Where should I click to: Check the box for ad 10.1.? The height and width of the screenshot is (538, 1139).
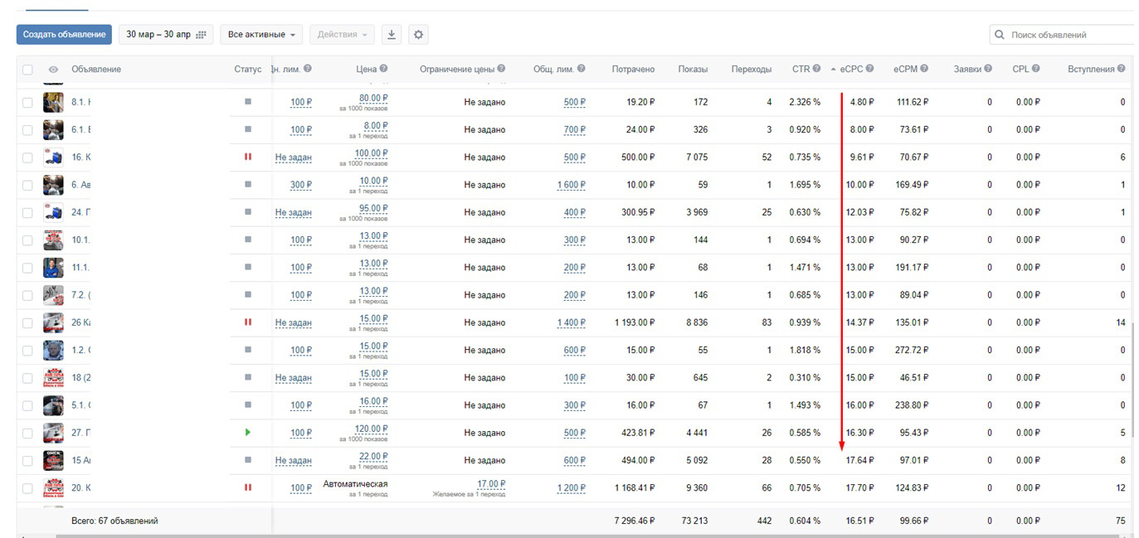(27, 240)
